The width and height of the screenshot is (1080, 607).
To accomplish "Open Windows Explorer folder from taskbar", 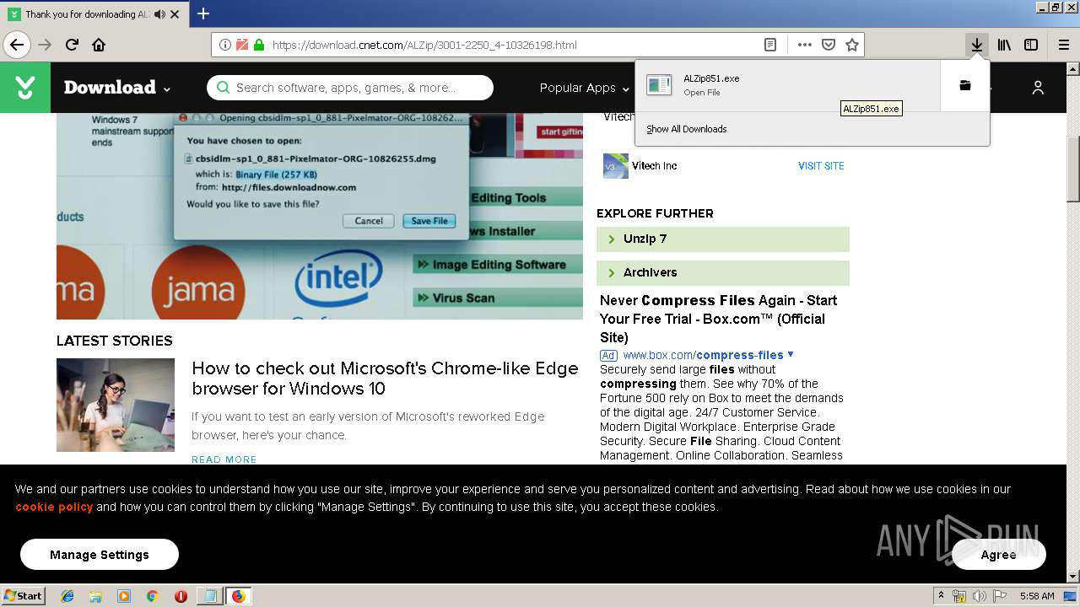I will click(95, 596).
